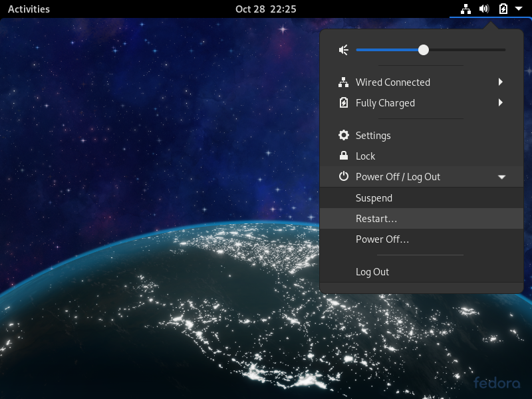The image size is (532, 399).
Task: Click the speaker volume icon in top bar
Action: (x=484, y=9)
